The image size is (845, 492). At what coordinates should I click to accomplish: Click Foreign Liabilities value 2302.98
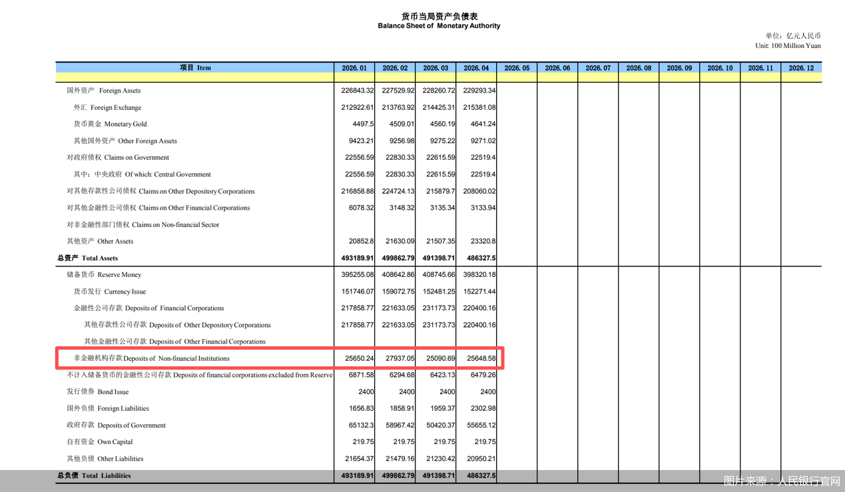click(x=483, y=409)
